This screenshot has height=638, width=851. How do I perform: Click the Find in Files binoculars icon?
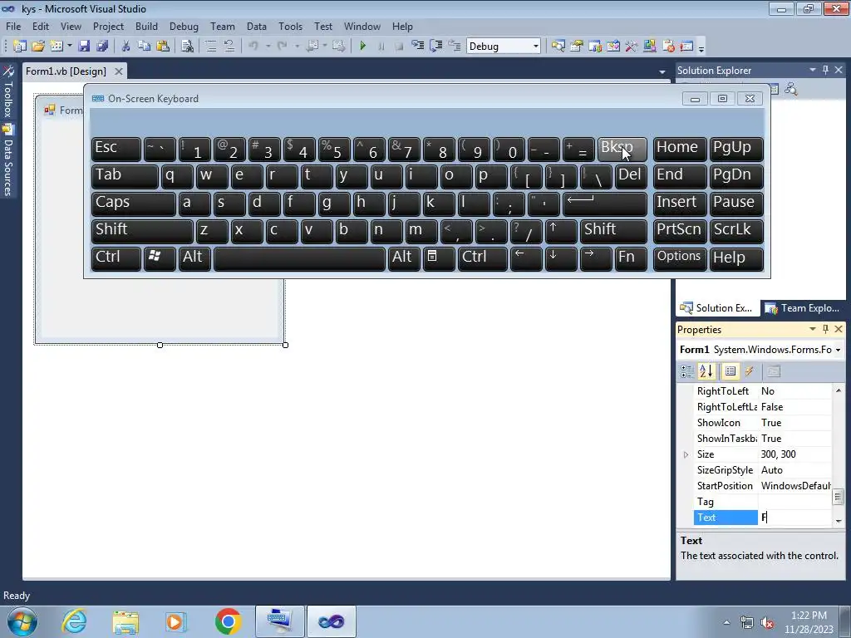tap(187, 47)
